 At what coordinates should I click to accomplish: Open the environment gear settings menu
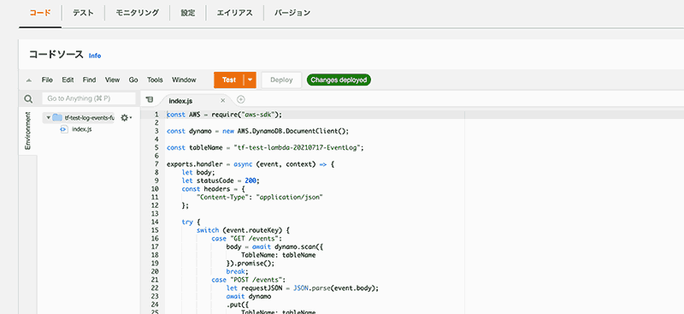coord(126,118)
